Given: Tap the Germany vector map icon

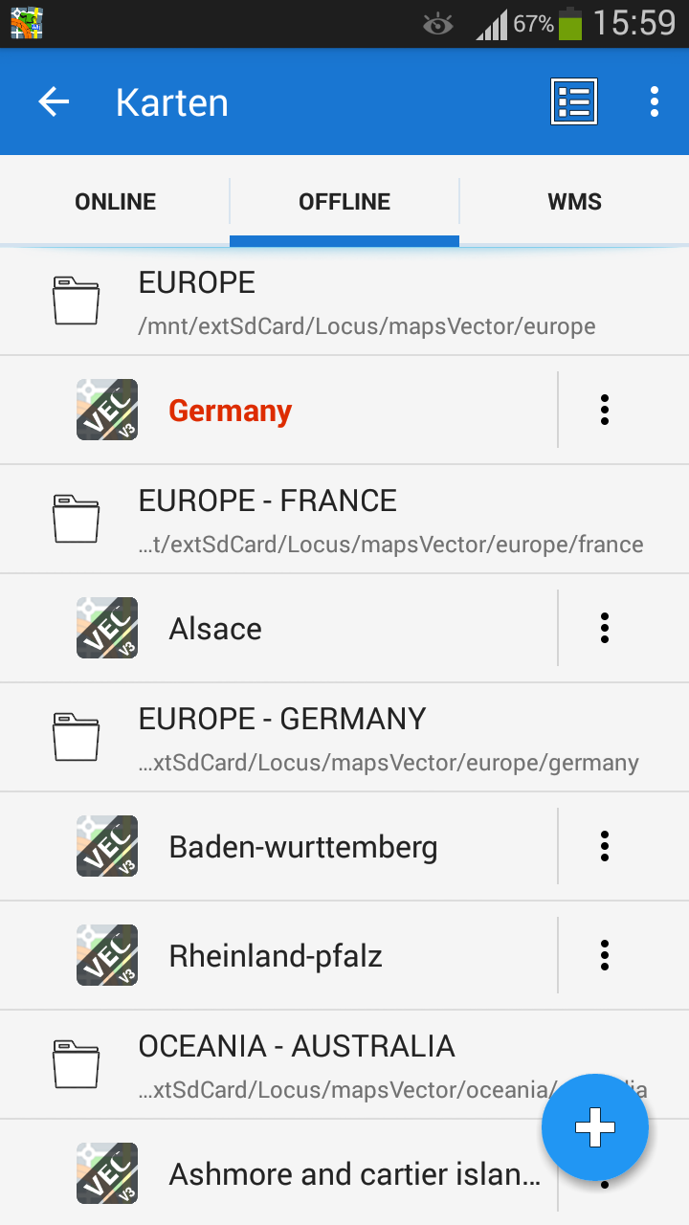Looking at the screenshot, I should [x=107, y=410].
